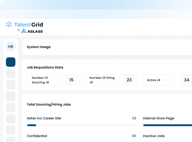Screen dimensions: 192x142
Task: Click the value 15 for Sourcing JR
Action: [72, 80]
